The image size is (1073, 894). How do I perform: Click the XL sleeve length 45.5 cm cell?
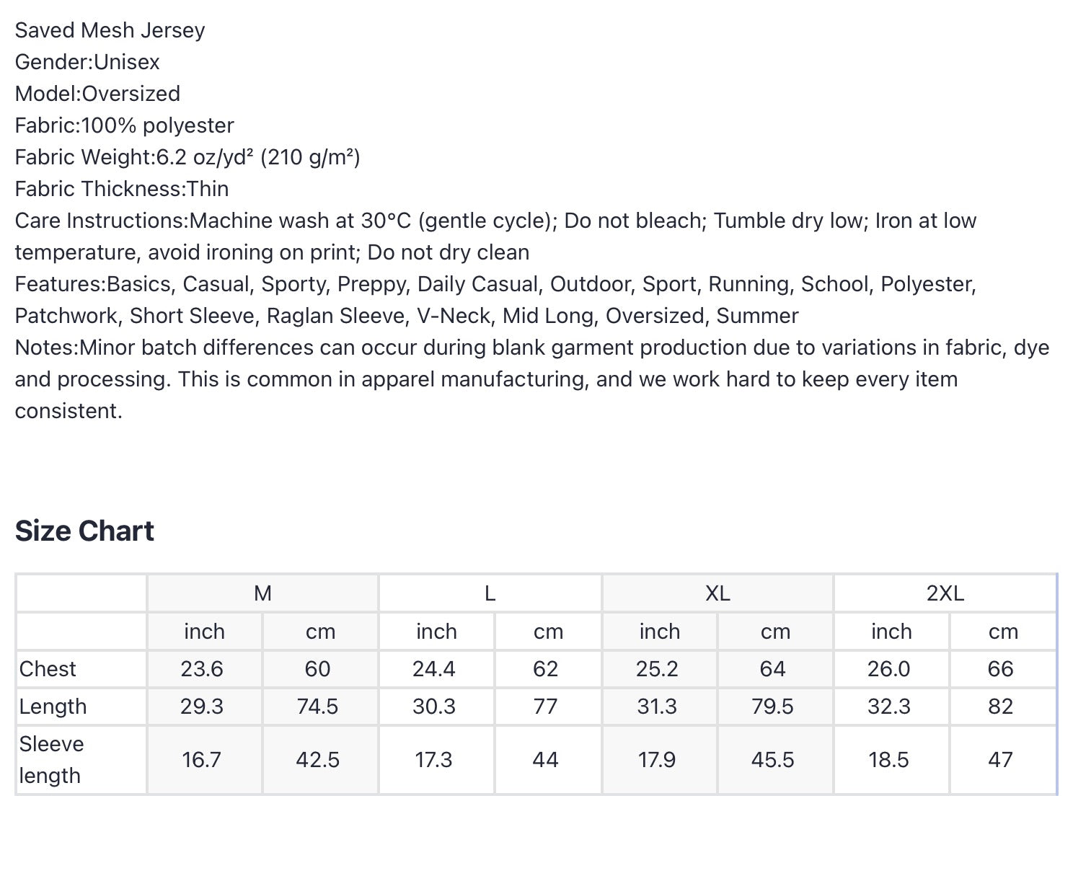click(x=773, y=760)
